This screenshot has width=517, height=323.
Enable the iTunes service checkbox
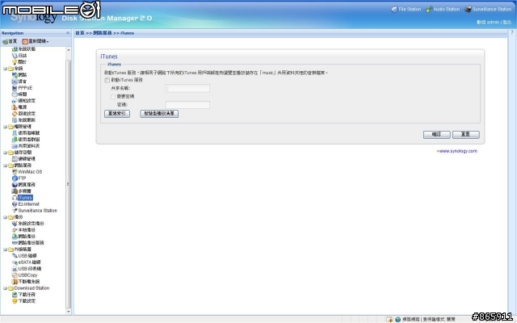tap(107, 80)
